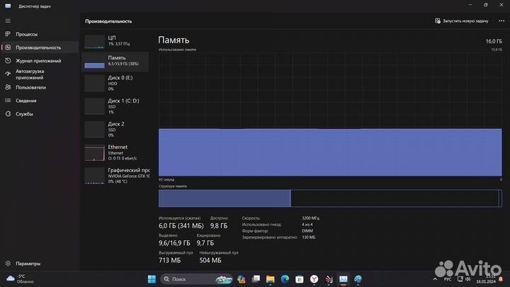Open File Explorer from taskbar
510x287 pixels.
[x=271, y=279]
